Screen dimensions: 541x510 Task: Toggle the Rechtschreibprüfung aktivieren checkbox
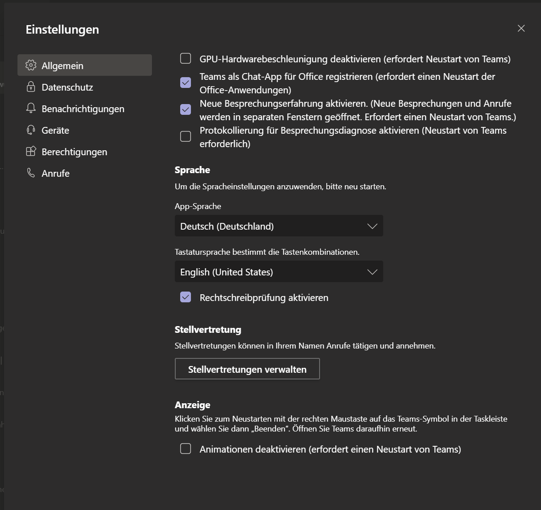coord(186,297)
